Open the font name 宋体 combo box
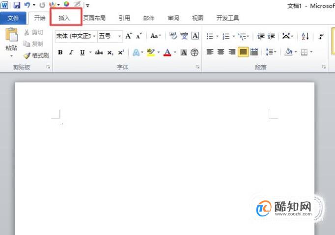This screenshot has height=235, width=335. click(x=76, y=36)
